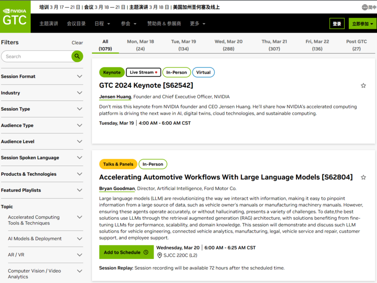Image resolution: width=377 pixels, height=283 pixels.
Task: Focus the filter Search field
Action: (x=37, y=56)
